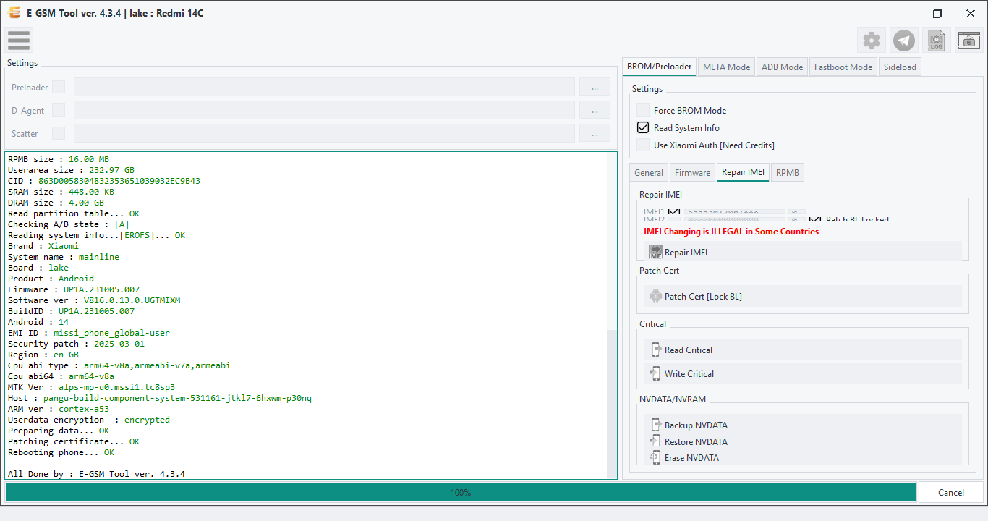Enable the Preloader checkbox
Image resolution: width=988 pixels, height=521 pixels.
(x=59, y=87)
